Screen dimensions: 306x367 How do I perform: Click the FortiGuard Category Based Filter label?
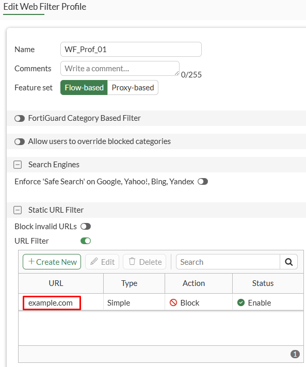tap(85, 118)
